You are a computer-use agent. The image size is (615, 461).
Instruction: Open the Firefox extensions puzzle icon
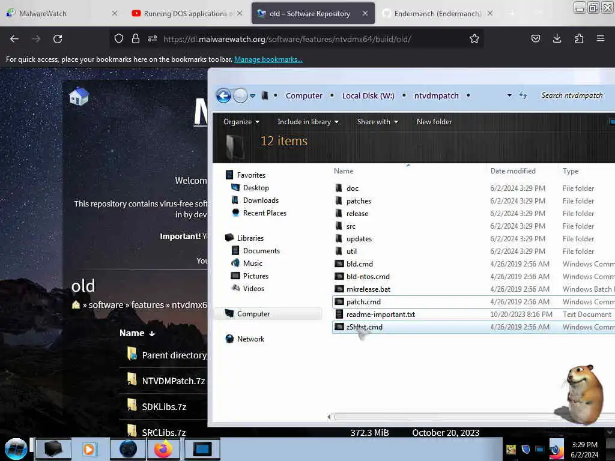(x=579, y=38)
